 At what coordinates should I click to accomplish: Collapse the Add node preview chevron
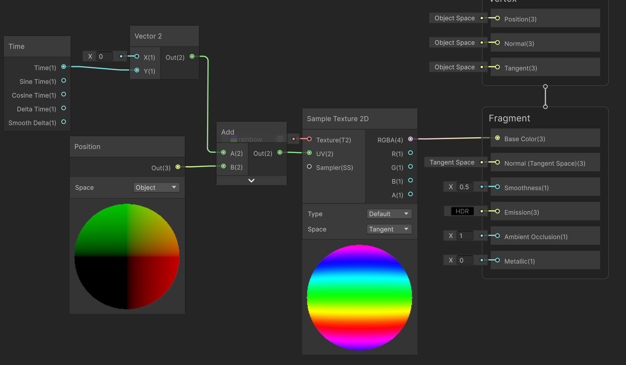252,180
